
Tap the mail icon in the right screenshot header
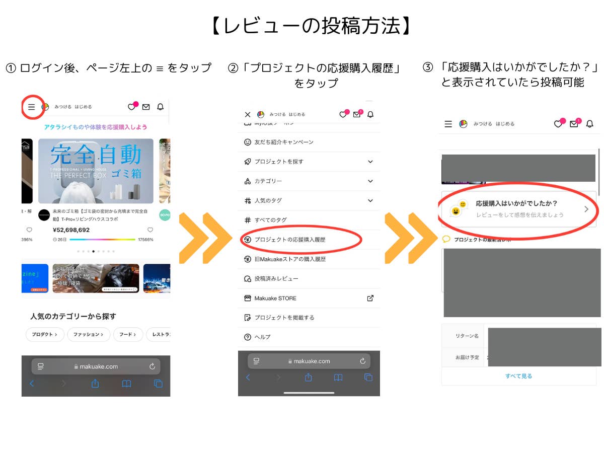573,124
